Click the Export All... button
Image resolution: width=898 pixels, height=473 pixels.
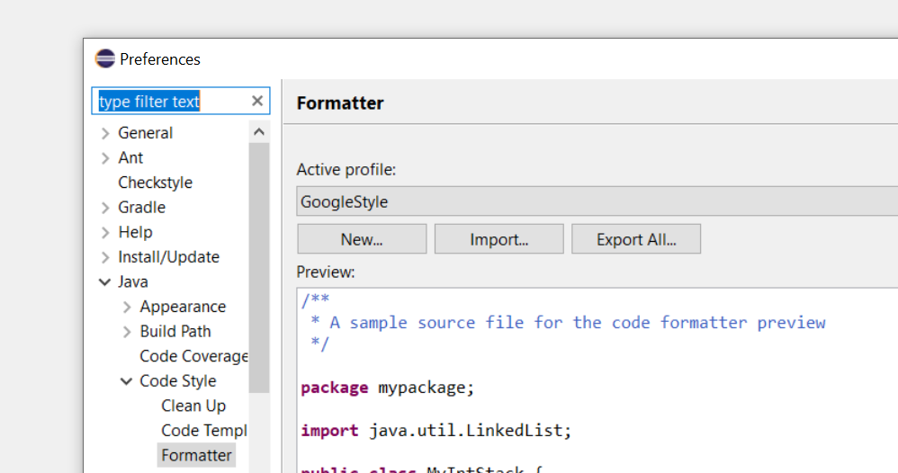(636, 239)
